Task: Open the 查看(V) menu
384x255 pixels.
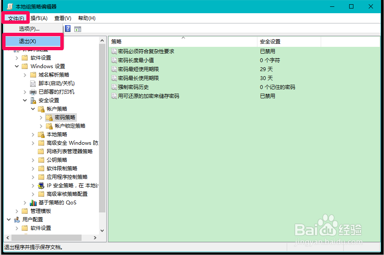Action: click(62, 18)
